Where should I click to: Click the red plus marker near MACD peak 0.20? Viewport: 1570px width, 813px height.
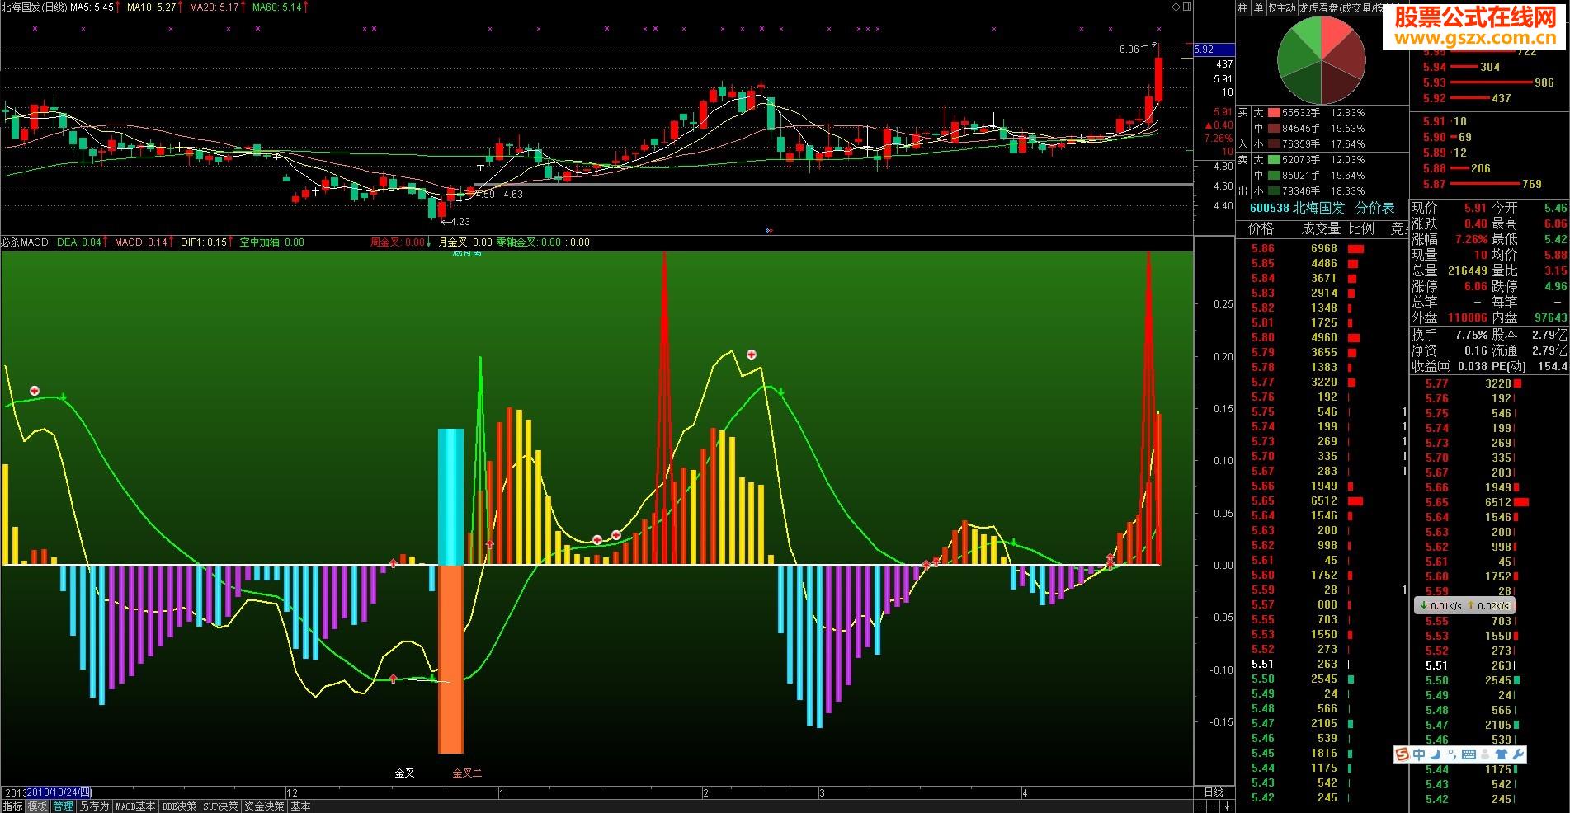[x=752, y=355]
